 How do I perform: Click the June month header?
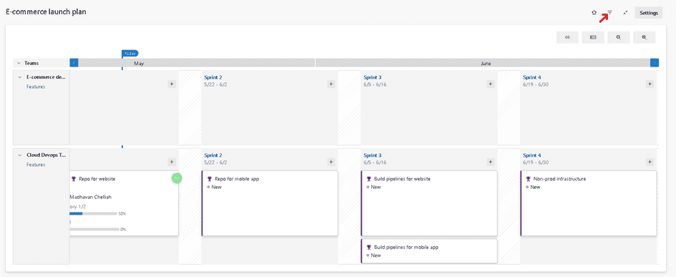click(483, 63)
